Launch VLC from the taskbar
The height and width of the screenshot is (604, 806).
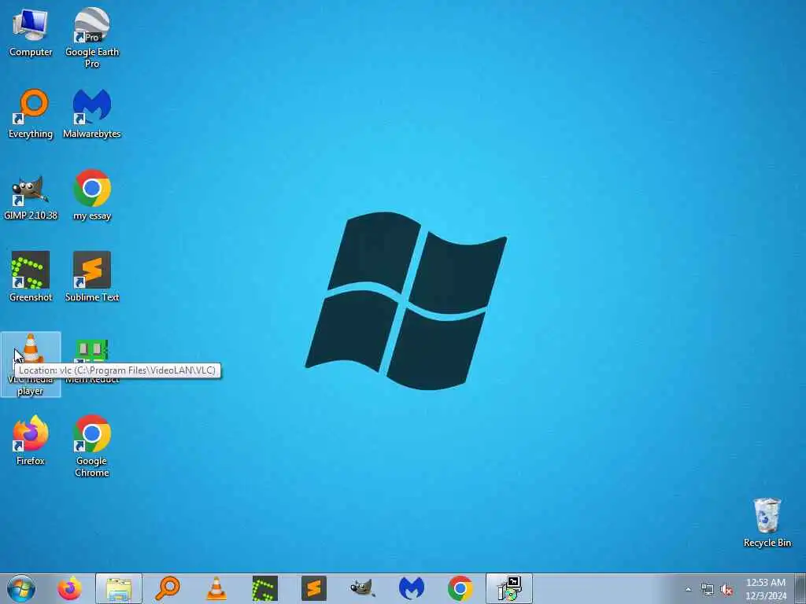point(216,588)
